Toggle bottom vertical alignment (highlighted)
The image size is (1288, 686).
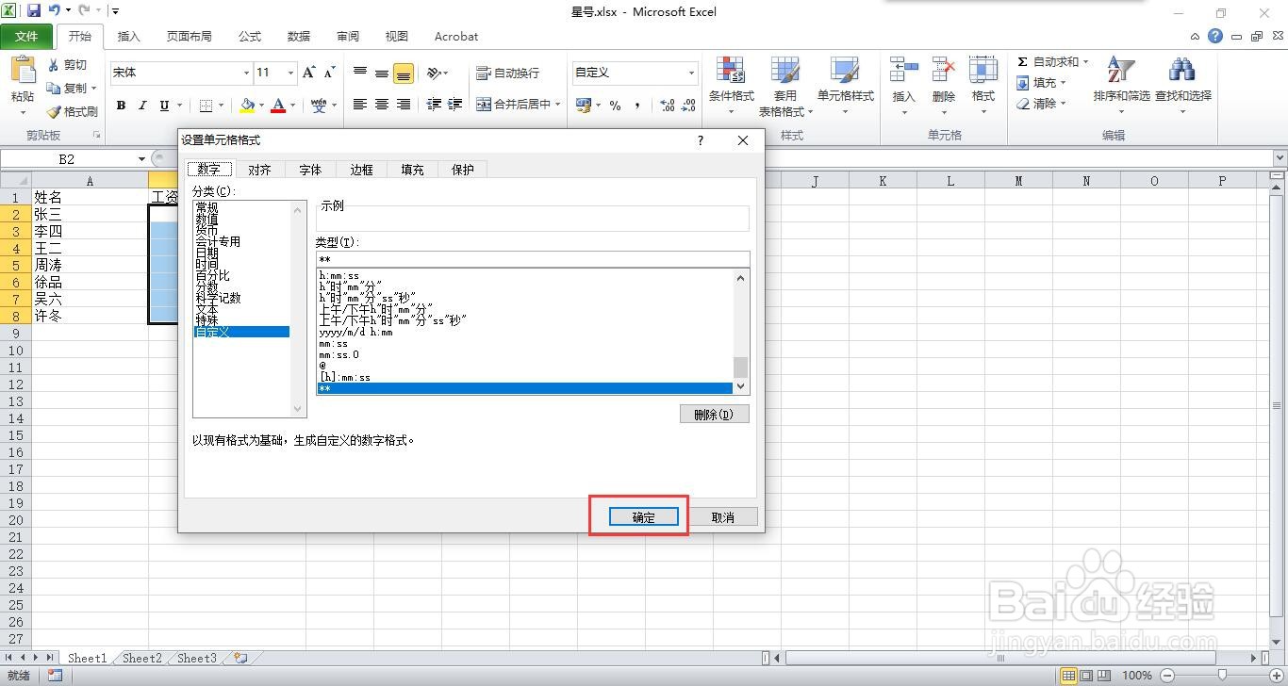404,73
